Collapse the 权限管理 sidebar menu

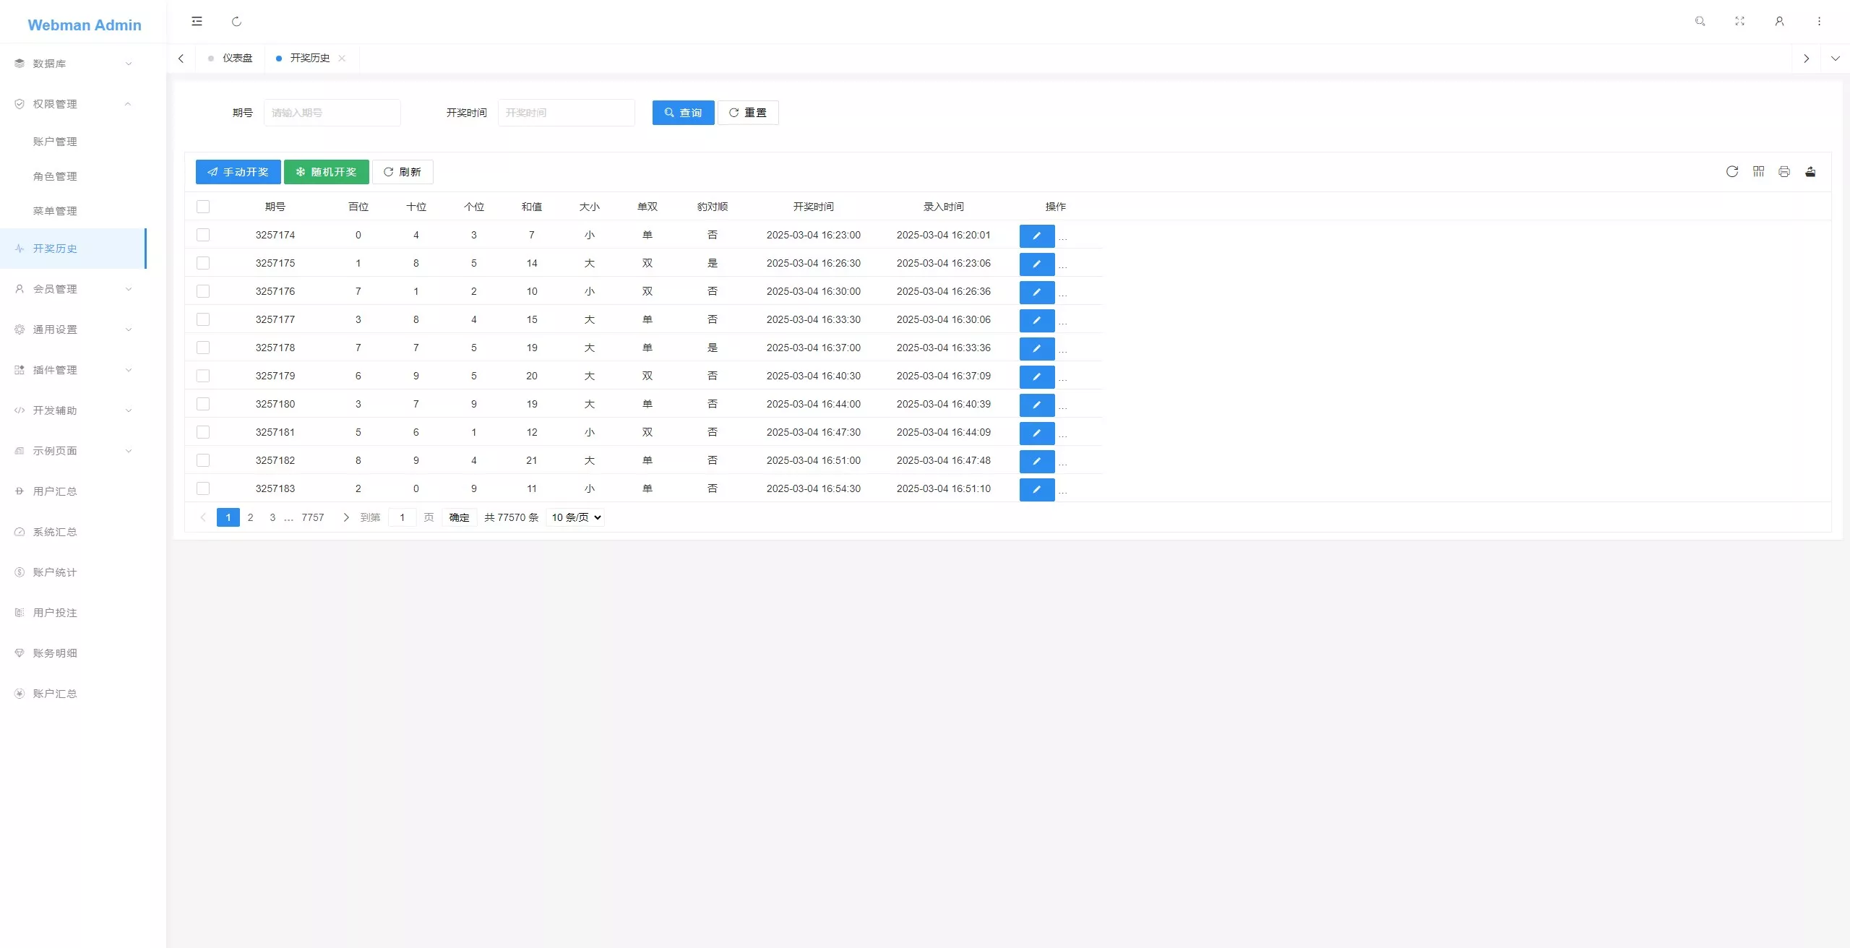(73, 104)
